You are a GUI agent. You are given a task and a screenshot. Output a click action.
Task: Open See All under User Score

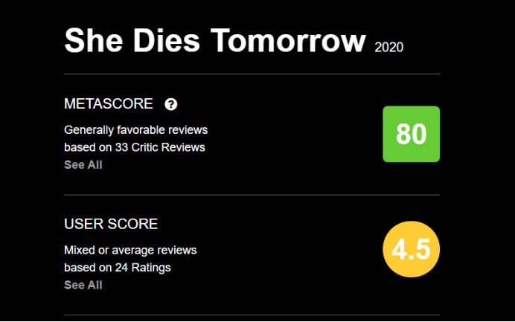83,285
